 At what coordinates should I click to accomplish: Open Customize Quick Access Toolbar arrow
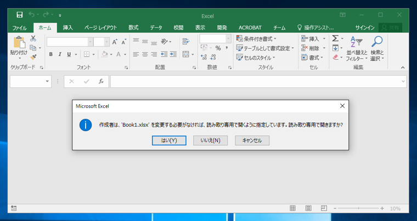click(x=60, y=15)
